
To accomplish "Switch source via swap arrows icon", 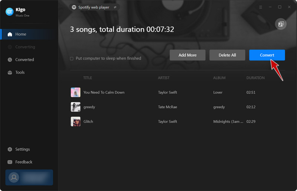I will click(x=115, y=7).
